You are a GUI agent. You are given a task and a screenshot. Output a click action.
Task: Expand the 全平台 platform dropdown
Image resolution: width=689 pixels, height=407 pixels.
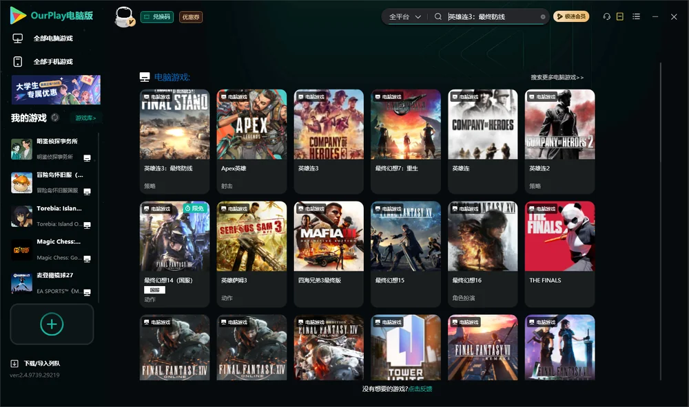pyautogui.click(x=405, y=16)
